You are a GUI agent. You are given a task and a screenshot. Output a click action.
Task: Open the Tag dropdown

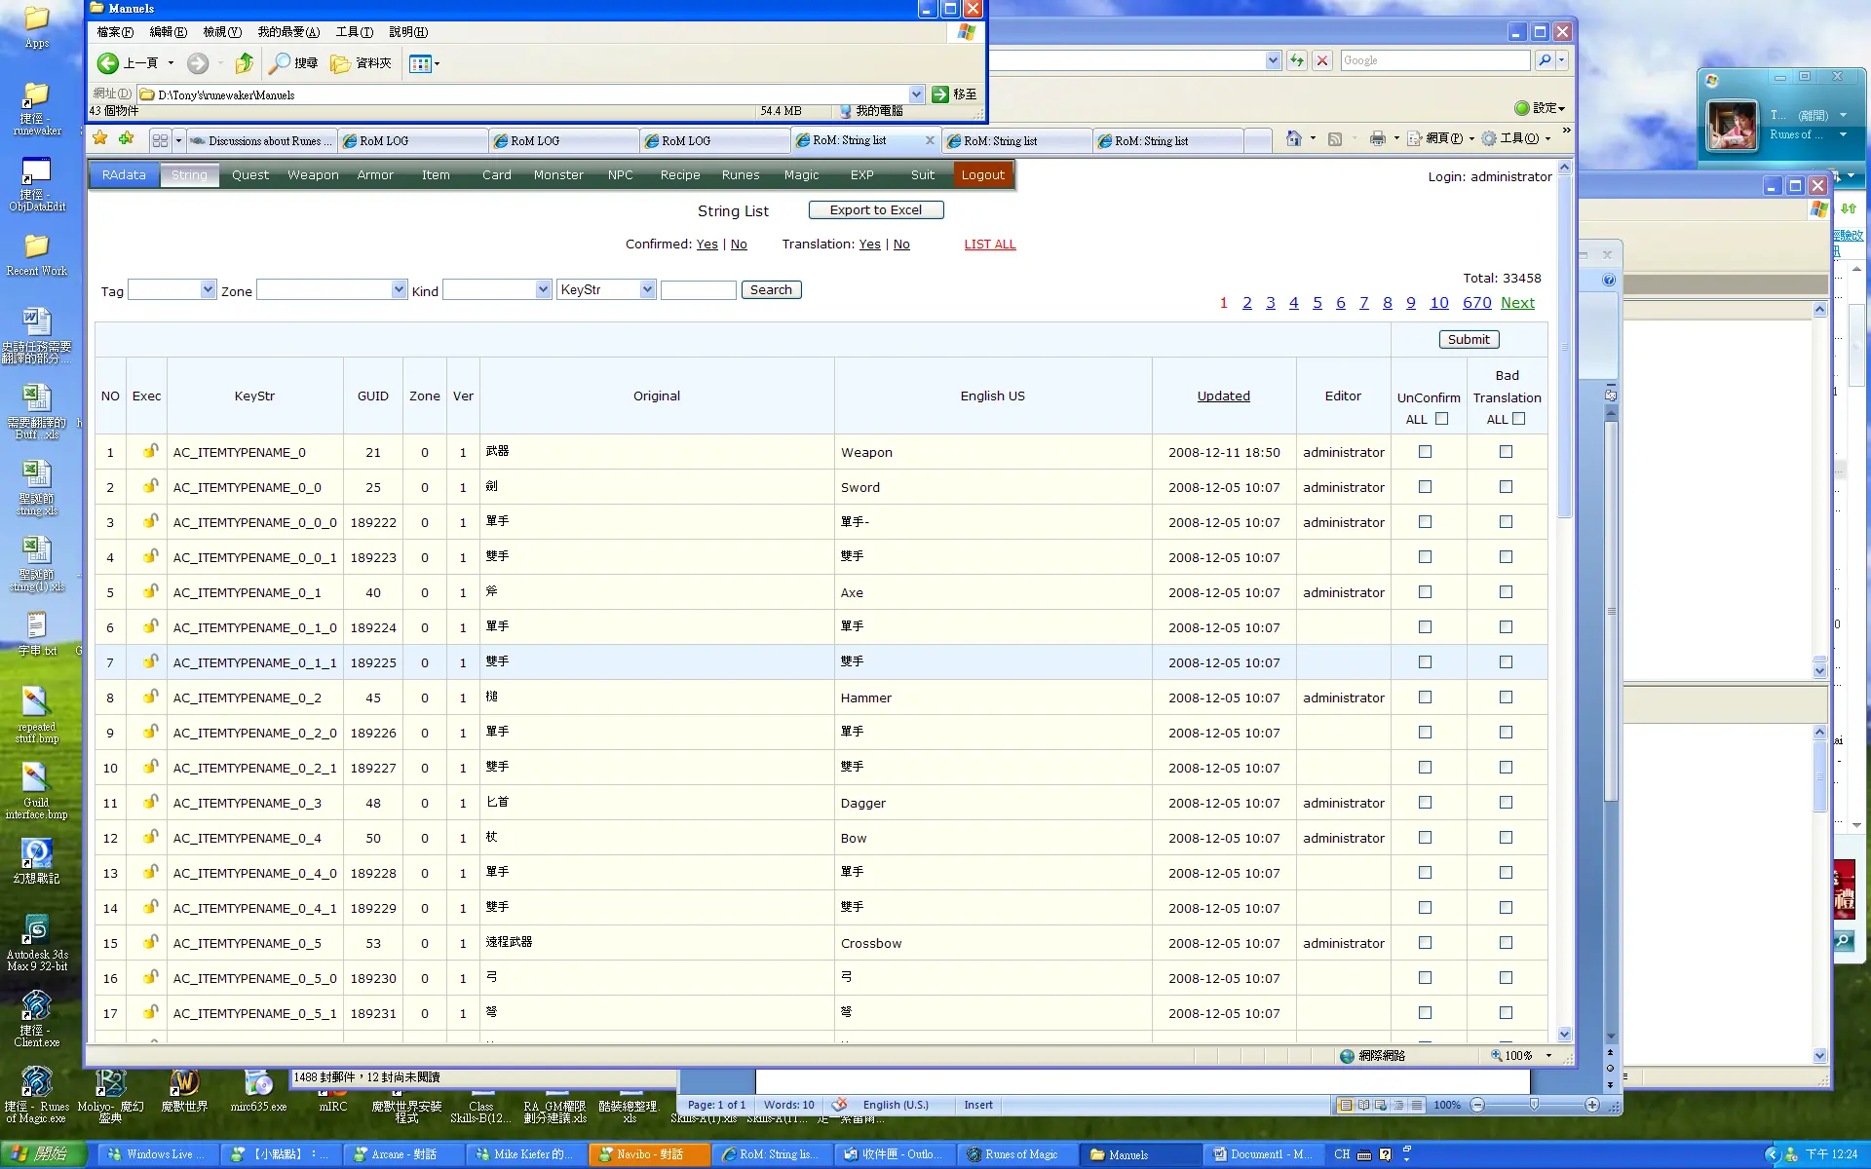tap(172, 289)
